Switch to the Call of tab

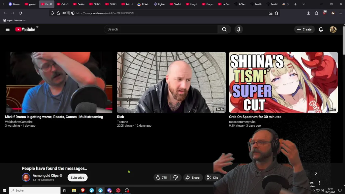63,4
